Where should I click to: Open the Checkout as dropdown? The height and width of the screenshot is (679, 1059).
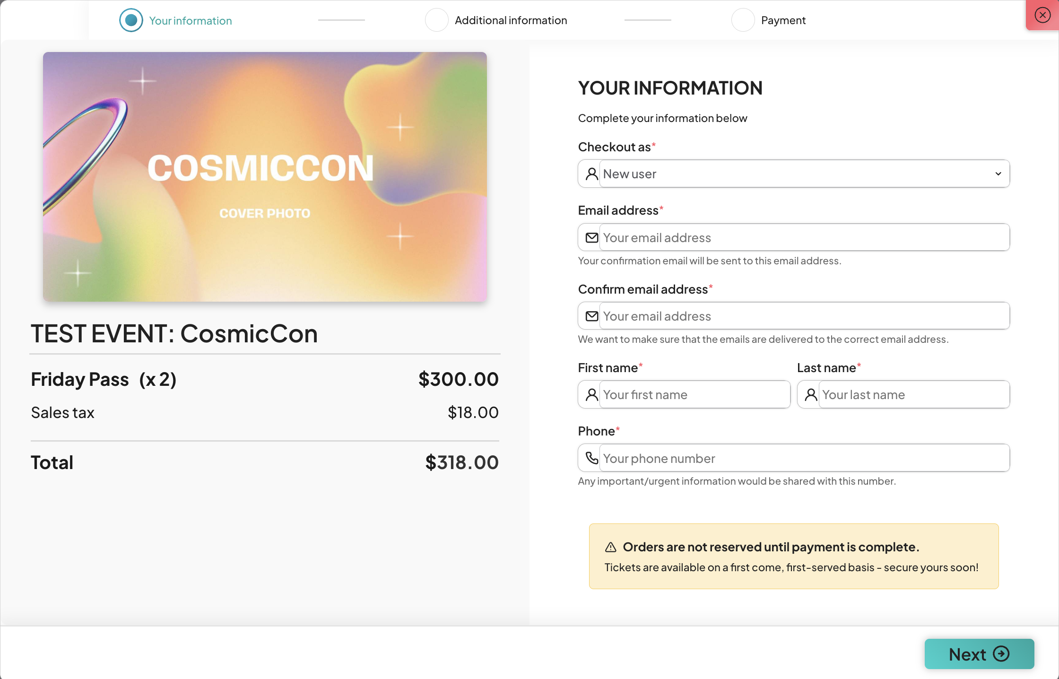(x=804, y=174)
